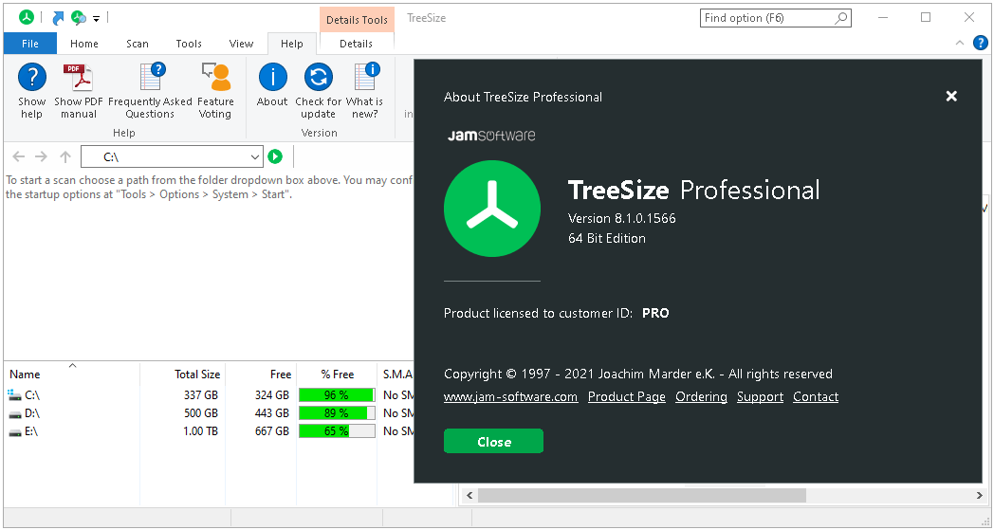Click the 443 GB free cell
This screenshot has width=994, height=530.
tap(272, 413)
